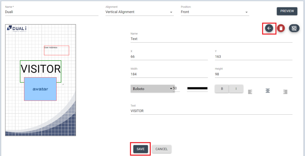
Task: Open the Roboto font dropdown
Action: (x=152, y=89)
